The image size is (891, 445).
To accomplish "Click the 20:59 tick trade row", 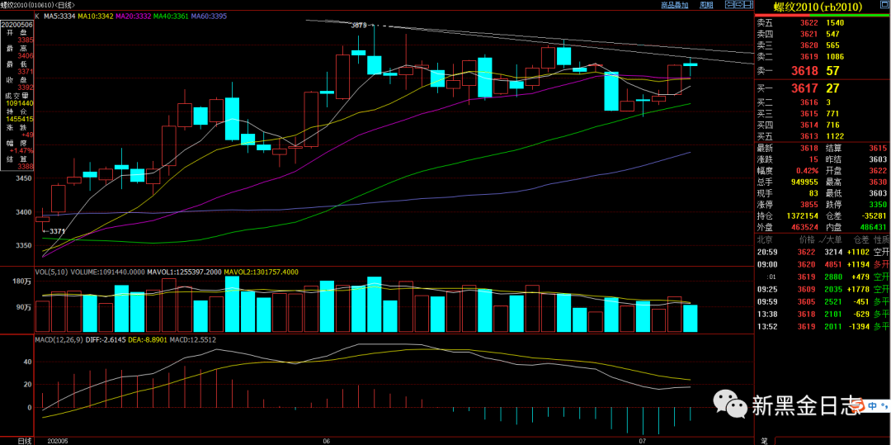I will coord(823,252).
